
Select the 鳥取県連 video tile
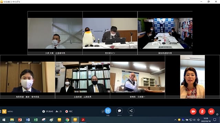27,77
